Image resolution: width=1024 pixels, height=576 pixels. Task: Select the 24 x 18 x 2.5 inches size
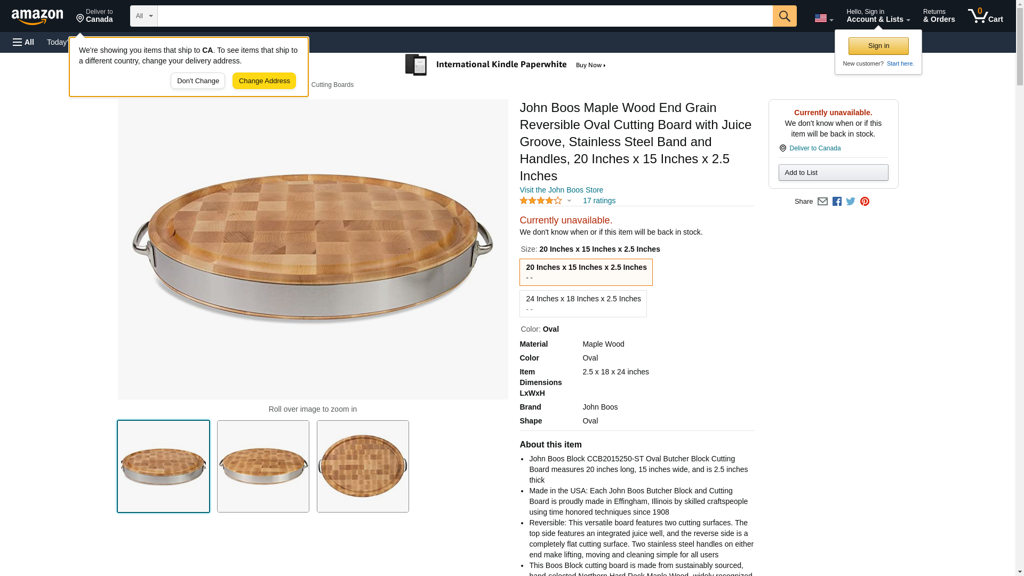click(x=583, y=303)
